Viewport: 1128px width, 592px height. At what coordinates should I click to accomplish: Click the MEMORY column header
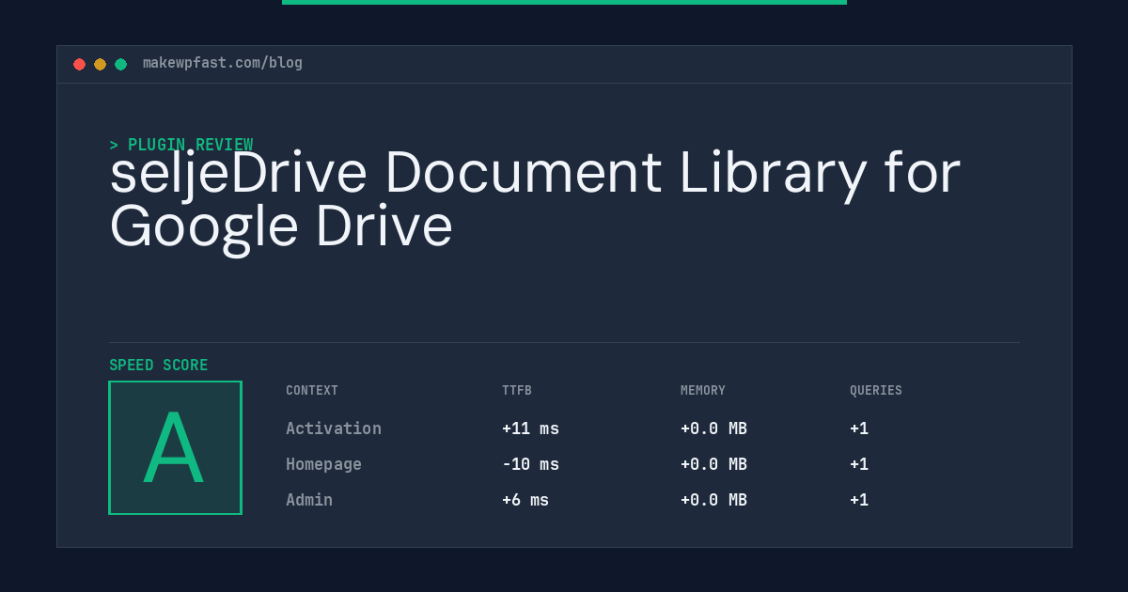703,391
